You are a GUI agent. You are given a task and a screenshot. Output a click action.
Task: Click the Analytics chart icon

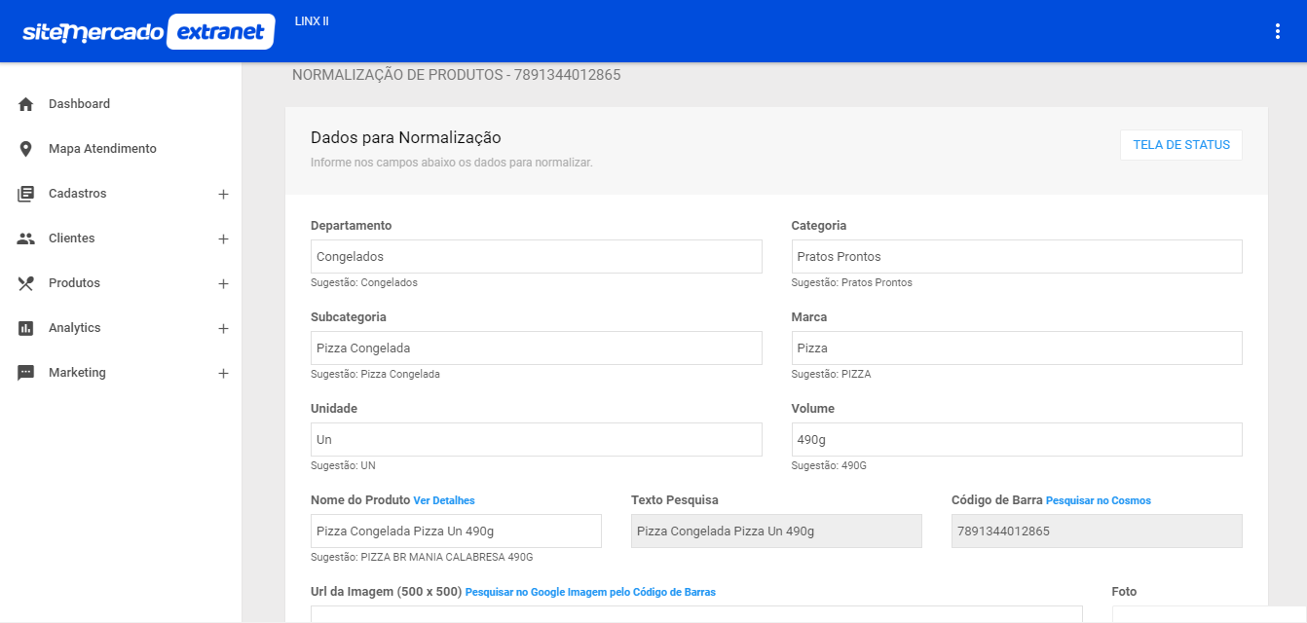26,328
